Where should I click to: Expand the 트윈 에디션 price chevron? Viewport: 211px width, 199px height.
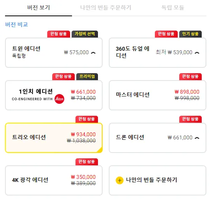coord(93,53)
